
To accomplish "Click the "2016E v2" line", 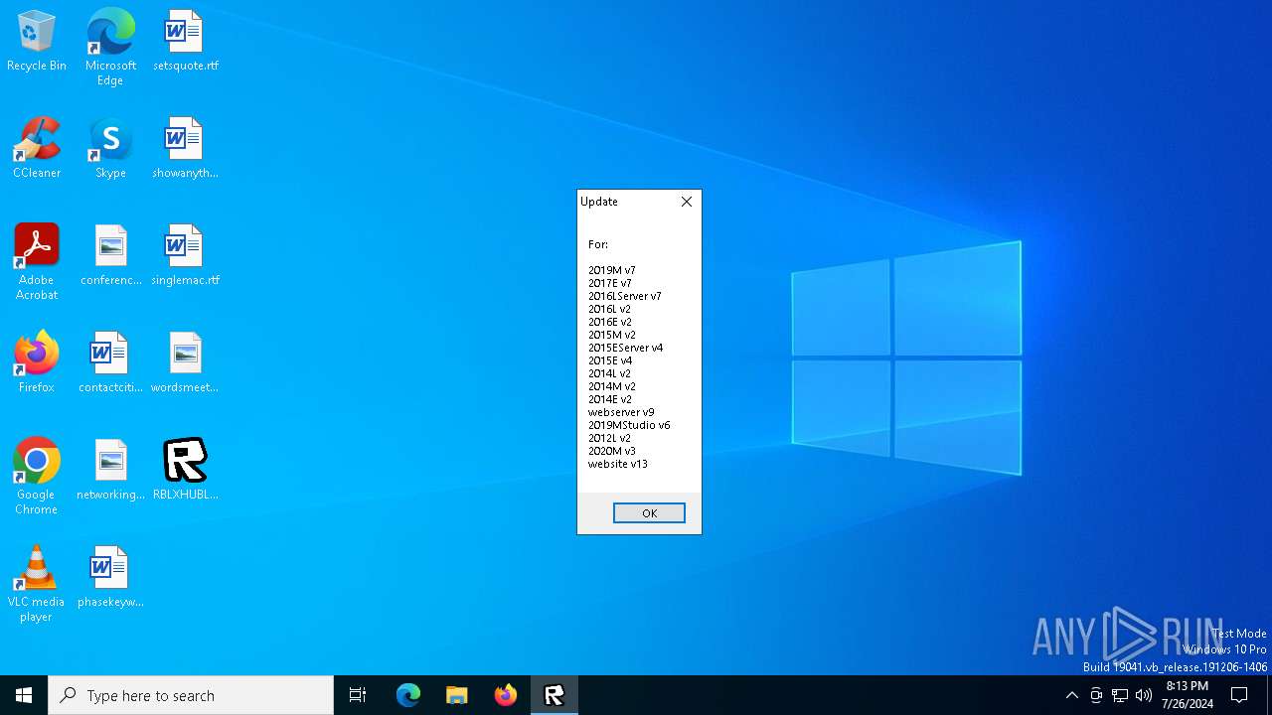I will [x=609, y=322].
